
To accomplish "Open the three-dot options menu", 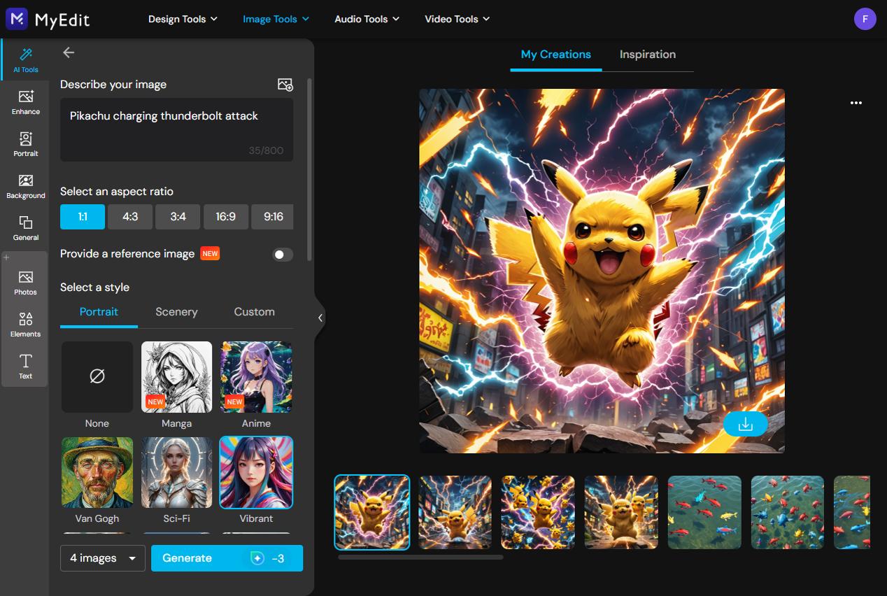I will (856, 103).
